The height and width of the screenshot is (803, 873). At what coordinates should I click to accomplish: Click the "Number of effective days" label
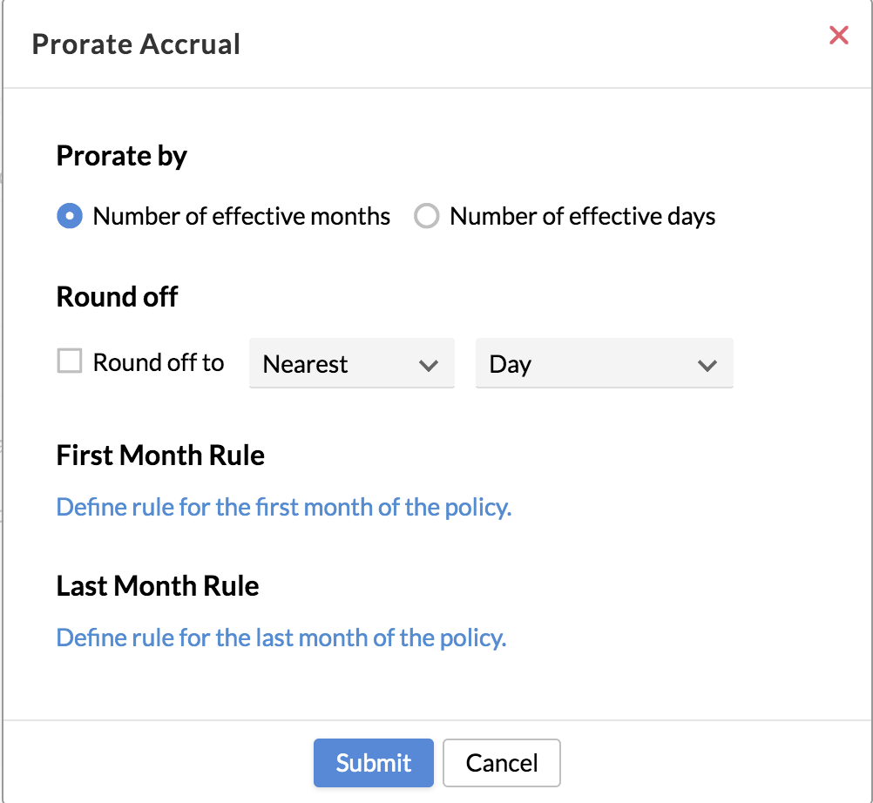click(582, 216)
